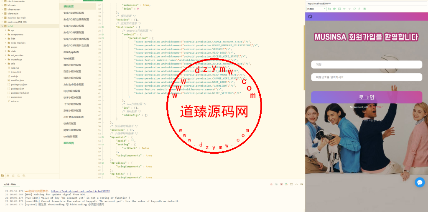The height and width of the screenshot is (212, 428).
Task: Expand the eastmoney project
Action: tap(2, 22)
